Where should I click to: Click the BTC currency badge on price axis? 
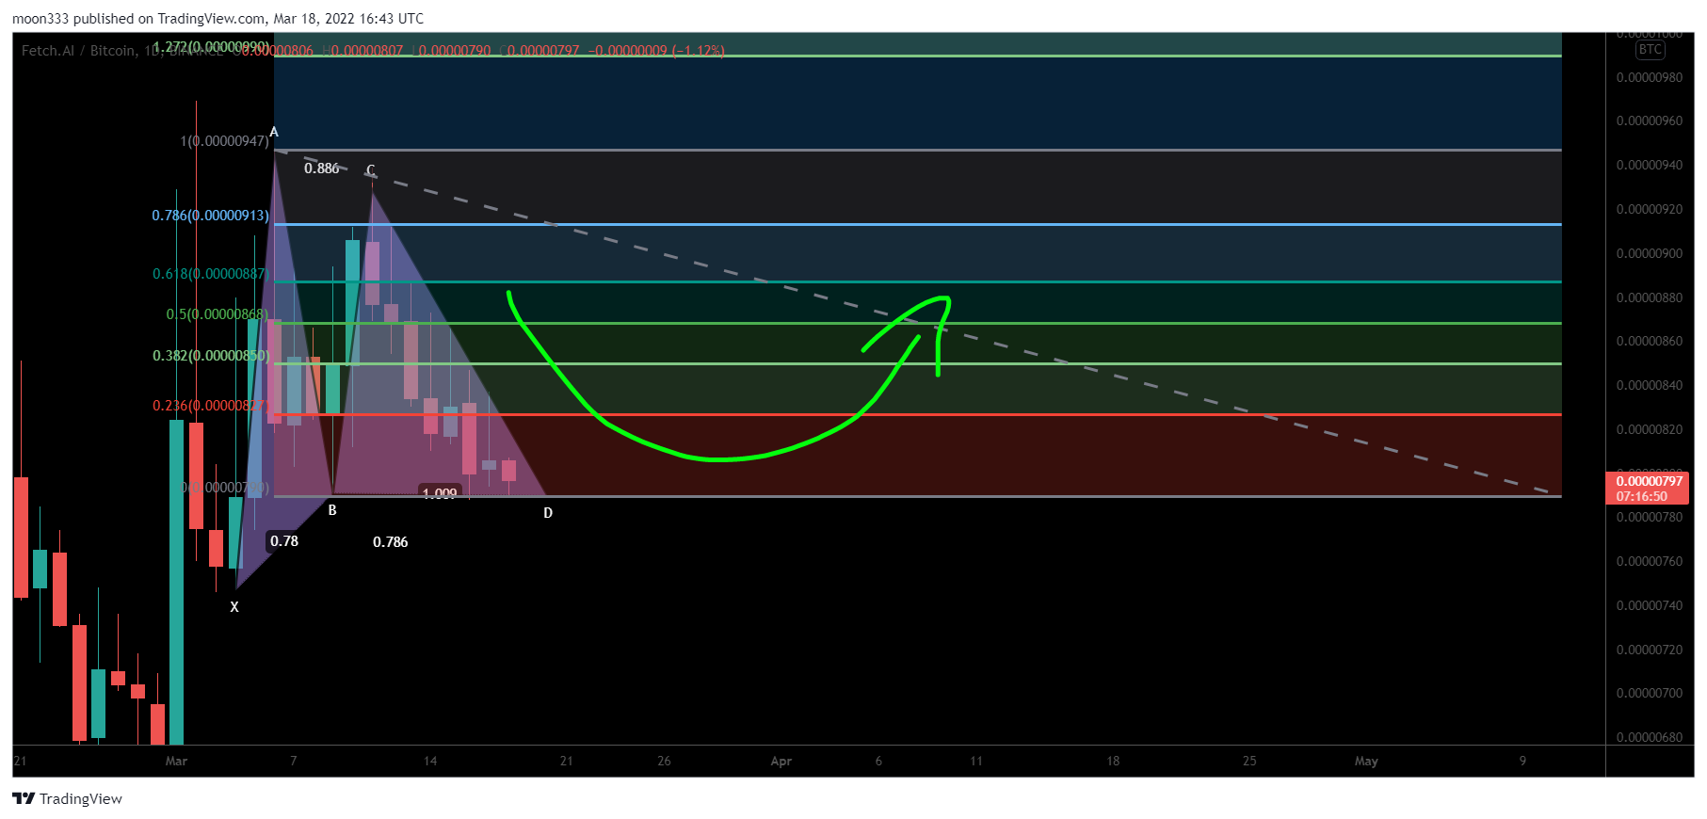[x=1650, y=50]
